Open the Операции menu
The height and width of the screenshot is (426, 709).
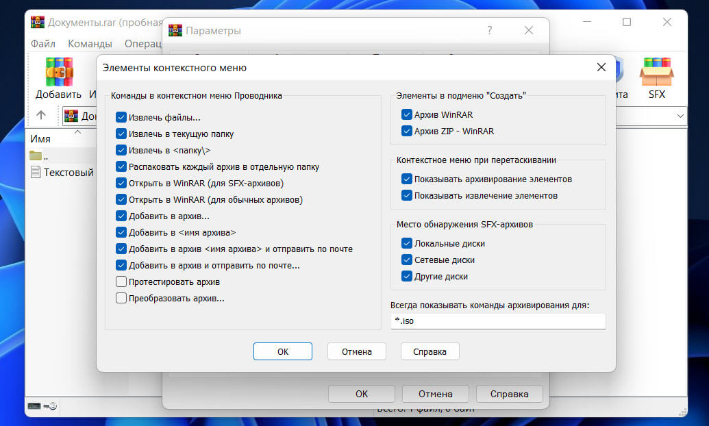[143, 44]
